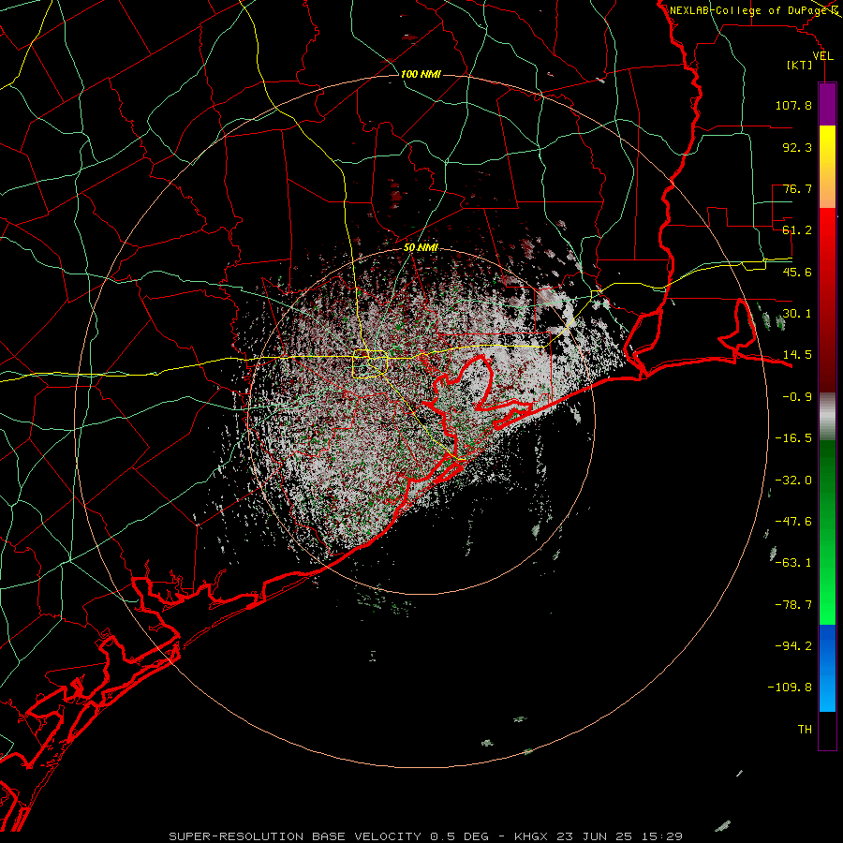Viewport: 843px width, 843px height.
Task: Click the -16.5 velocity scale value
Action: [x=793, y=438]
